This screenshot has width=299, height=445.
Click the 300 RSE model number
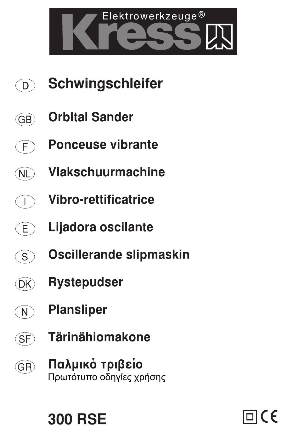pos(77,419)
